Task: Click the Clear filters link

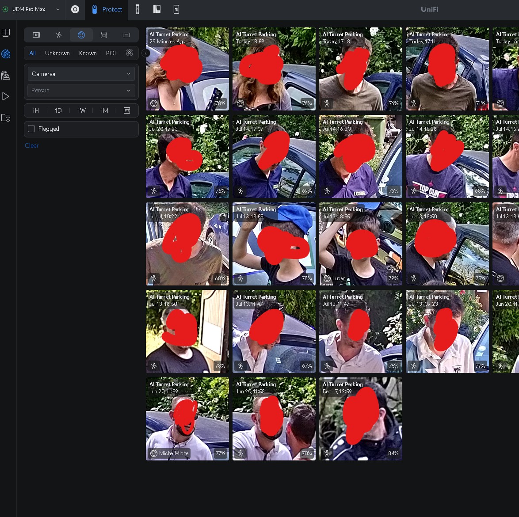Action: (x=31, y=145)
